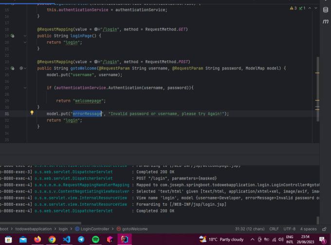Click the yellow lightbulb beside model.put errorMessage
Image resolution: width=331 pixels, height=245 pixels.
32,113
